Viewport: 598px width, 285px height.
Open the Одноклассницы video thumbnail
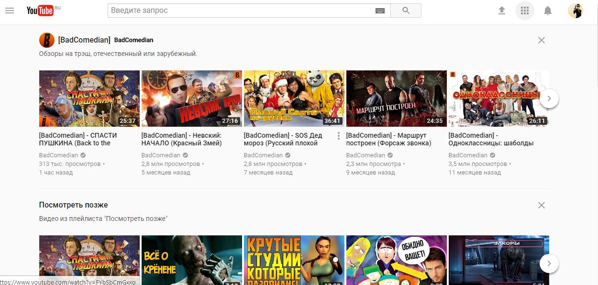(x=499, y=99)
